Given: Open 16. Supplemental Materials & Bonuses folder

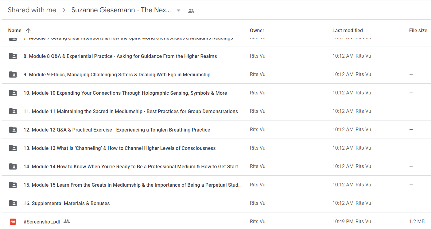Looking at the screenshot, I should (67, 203).
